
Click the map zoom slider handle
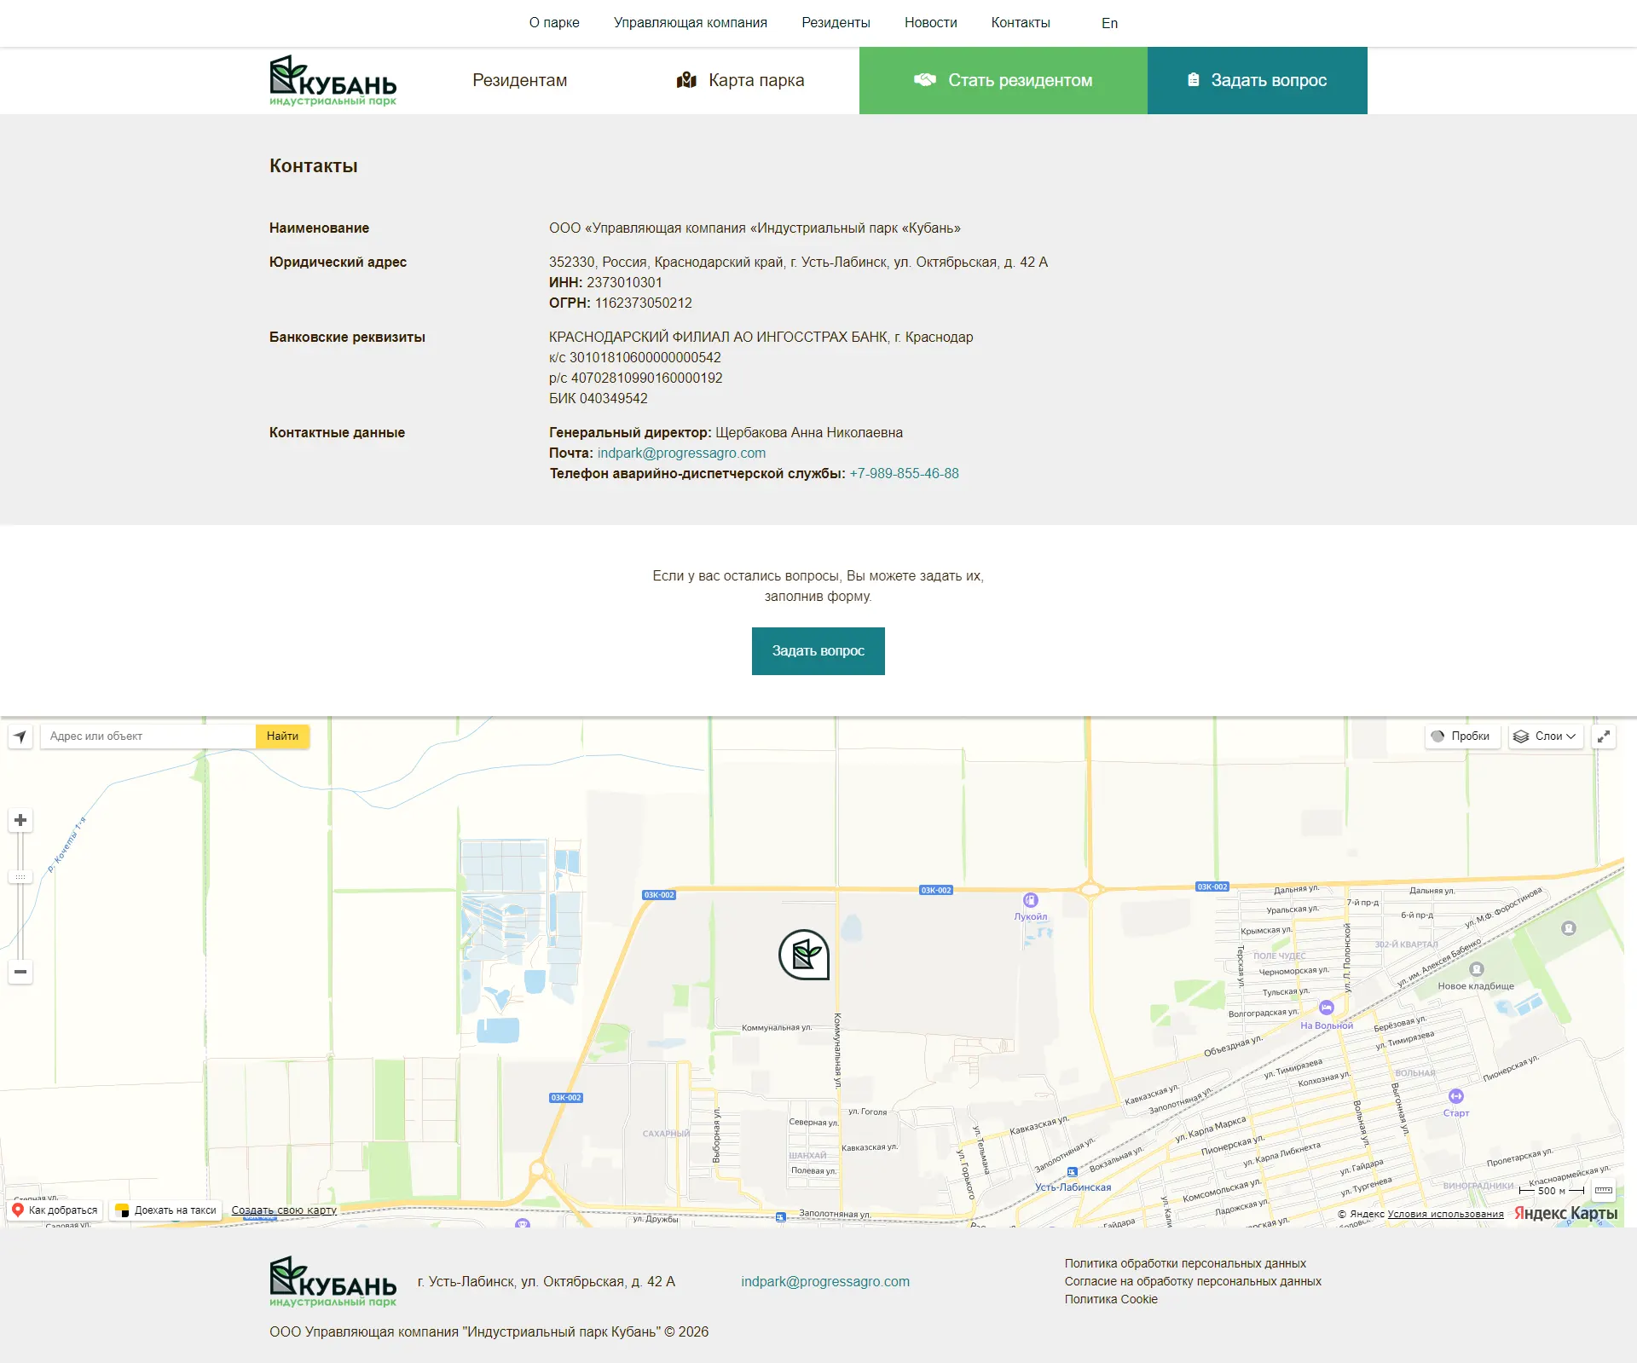(x=20, y=877)
